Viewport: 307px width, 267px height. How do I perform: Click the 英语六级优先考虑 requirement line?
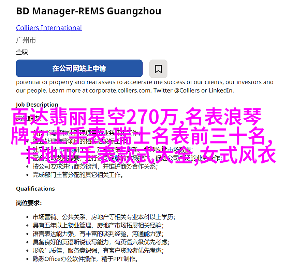tap(101, 242)
